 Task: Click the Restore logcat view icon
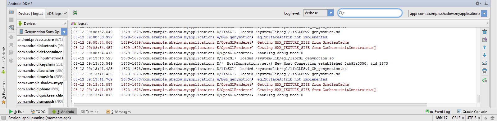(x=75, y=13)
